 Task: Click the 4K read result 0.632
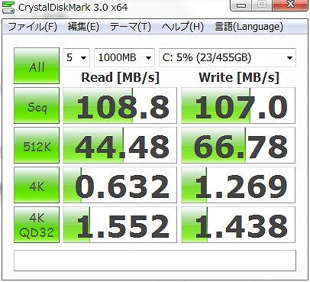coord(120,185)
